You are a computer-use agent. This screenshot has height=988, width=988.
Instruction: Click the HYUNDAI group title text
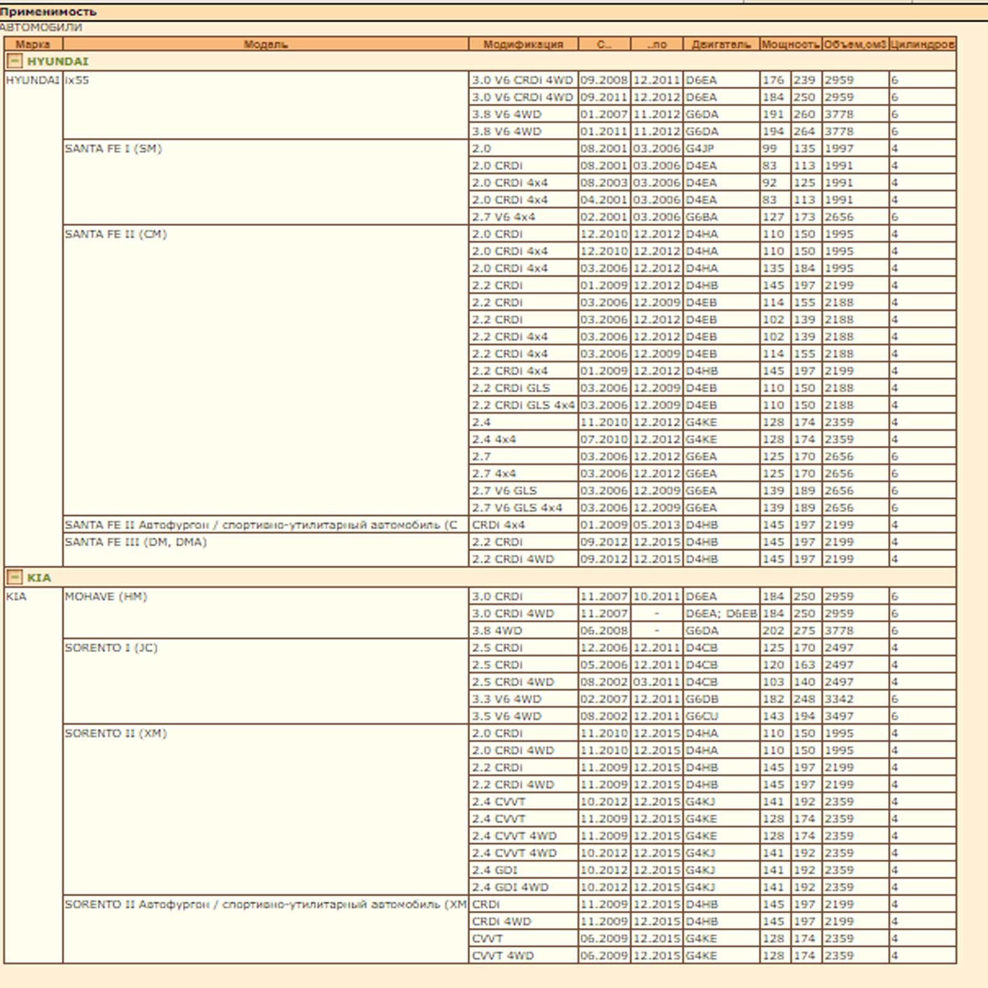(x=57, y=61)
